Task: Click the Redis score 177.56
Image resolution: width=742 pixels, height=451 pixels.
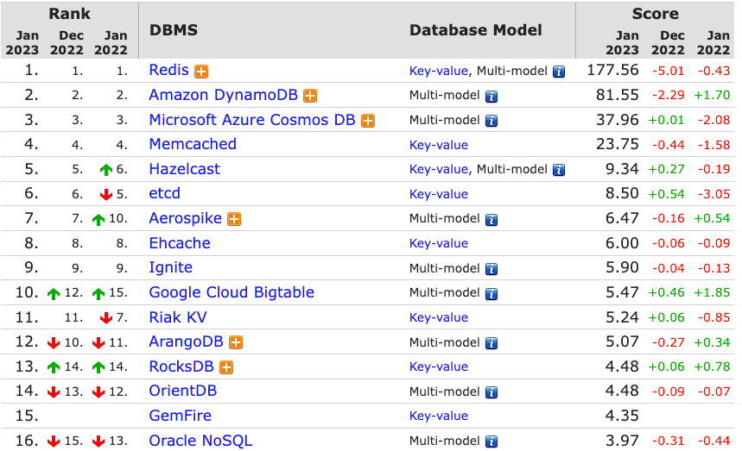Action: (x=612, y=70)
